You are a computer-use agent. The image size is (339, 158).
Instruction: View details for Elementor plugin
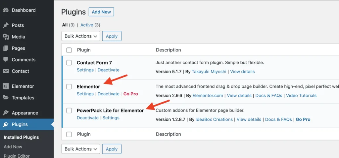(239, 95)
